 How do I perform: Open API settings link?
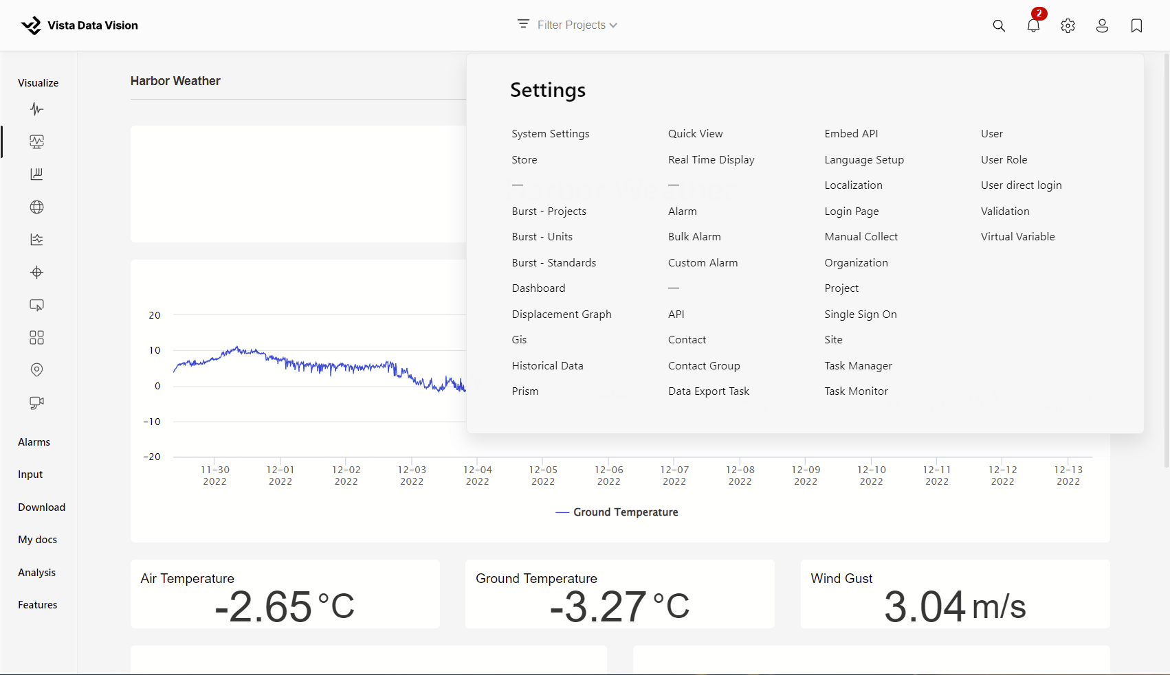pyautogui.click(x=676, y=314)
